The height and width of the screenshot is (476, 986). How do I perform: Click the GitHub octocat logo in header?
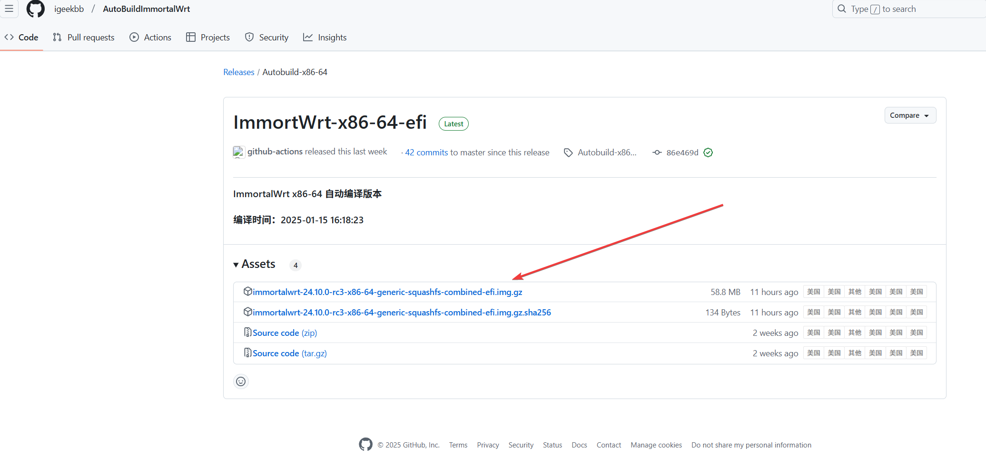35,9
